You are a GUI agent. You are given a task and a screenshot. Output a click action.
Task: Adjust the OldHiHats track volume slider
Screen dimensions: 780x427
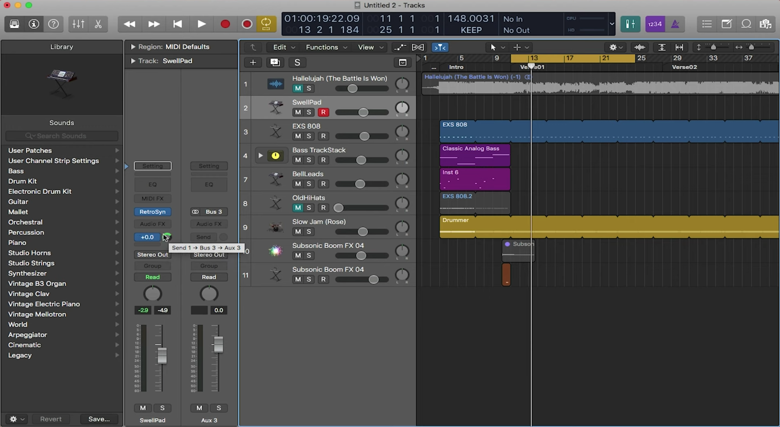point(338,208)
